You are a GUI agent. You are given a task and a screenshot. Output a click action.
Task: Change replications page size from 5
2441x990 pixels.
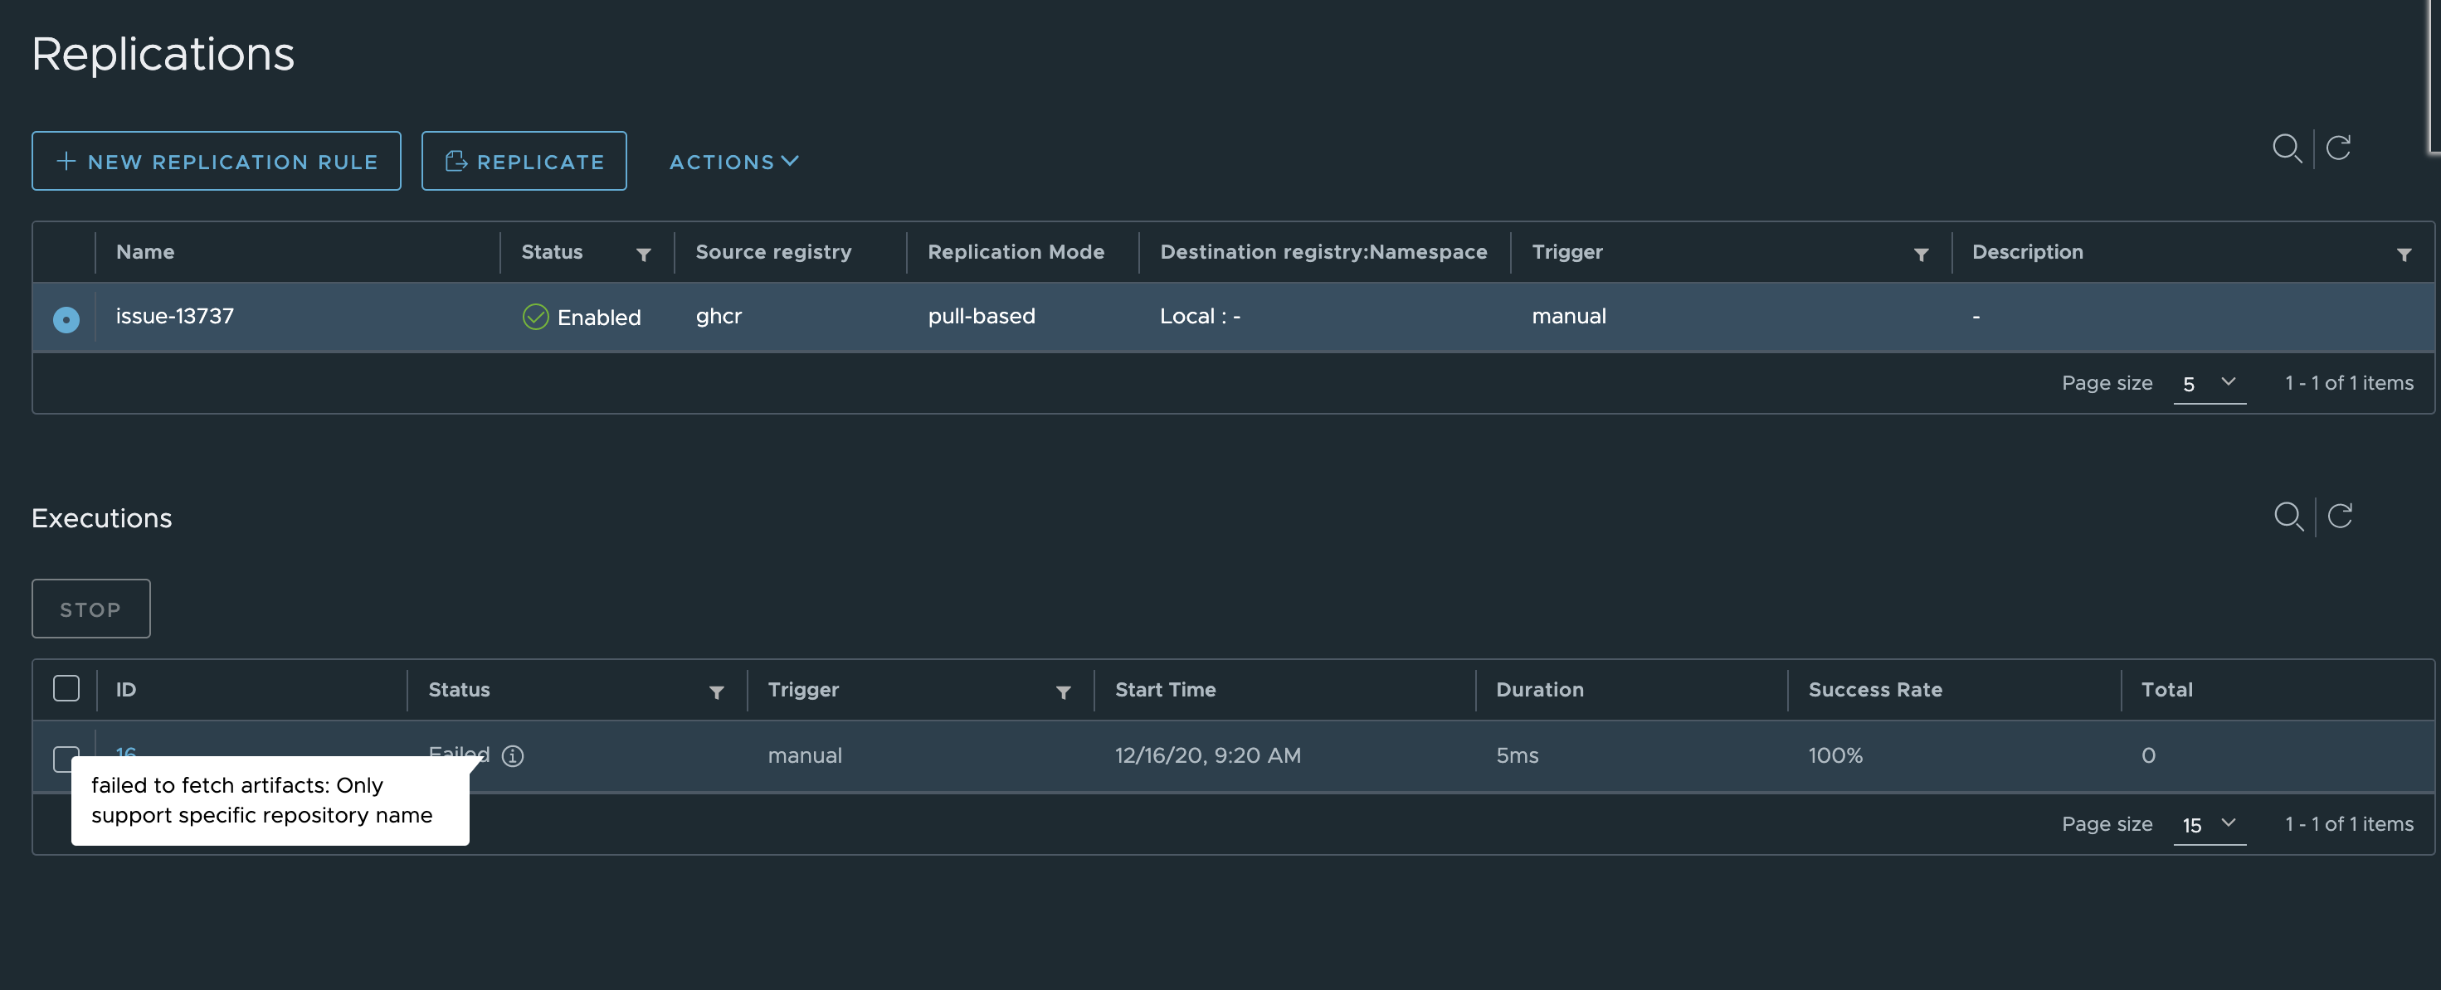point(2209,385)
